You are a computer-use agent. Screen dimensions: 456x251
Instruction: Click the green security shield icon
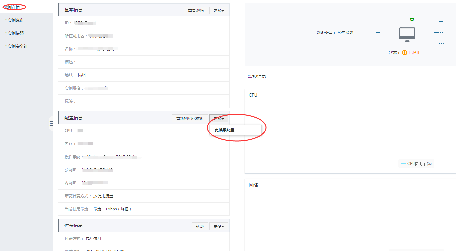(x=412, y=20)
